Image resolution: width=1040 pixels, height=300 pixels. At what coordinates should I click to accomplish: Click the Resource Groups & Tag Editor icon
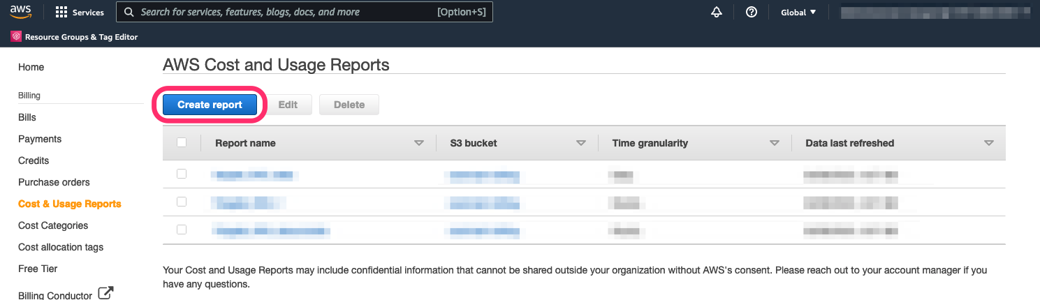[x=16, y=37]
